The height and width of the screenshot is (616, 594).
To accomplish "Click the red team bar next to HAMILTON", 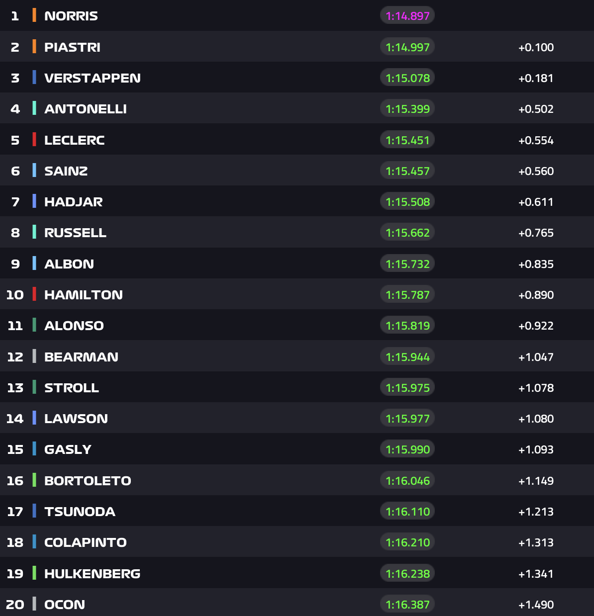I will coord(34,294).
